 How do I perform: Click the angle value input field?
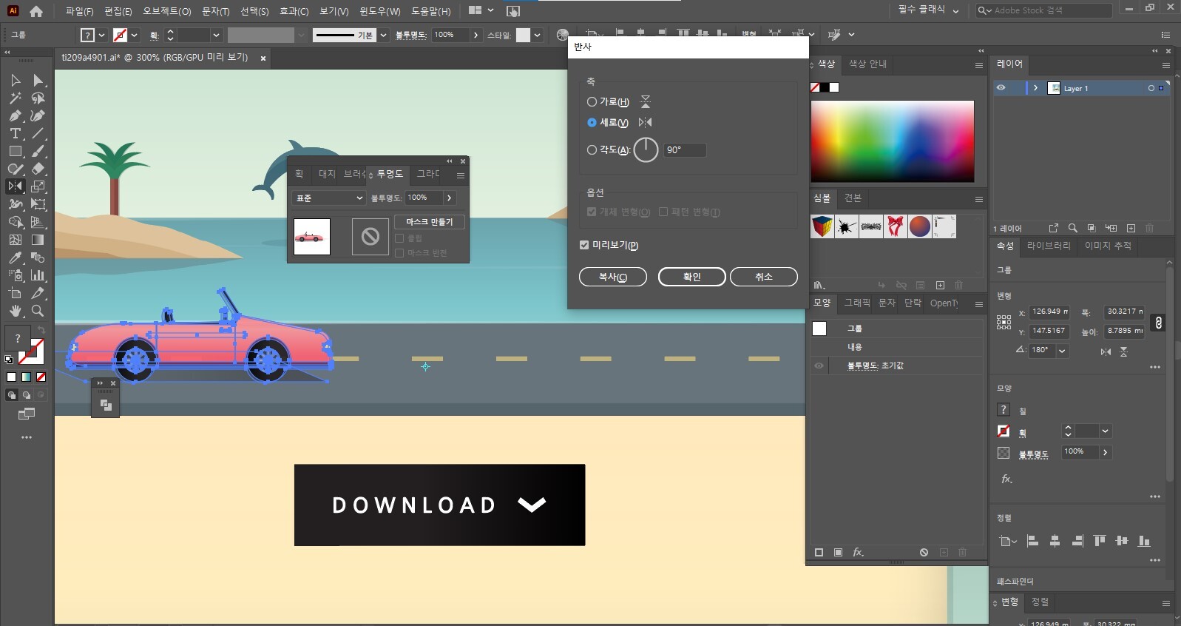684,150
